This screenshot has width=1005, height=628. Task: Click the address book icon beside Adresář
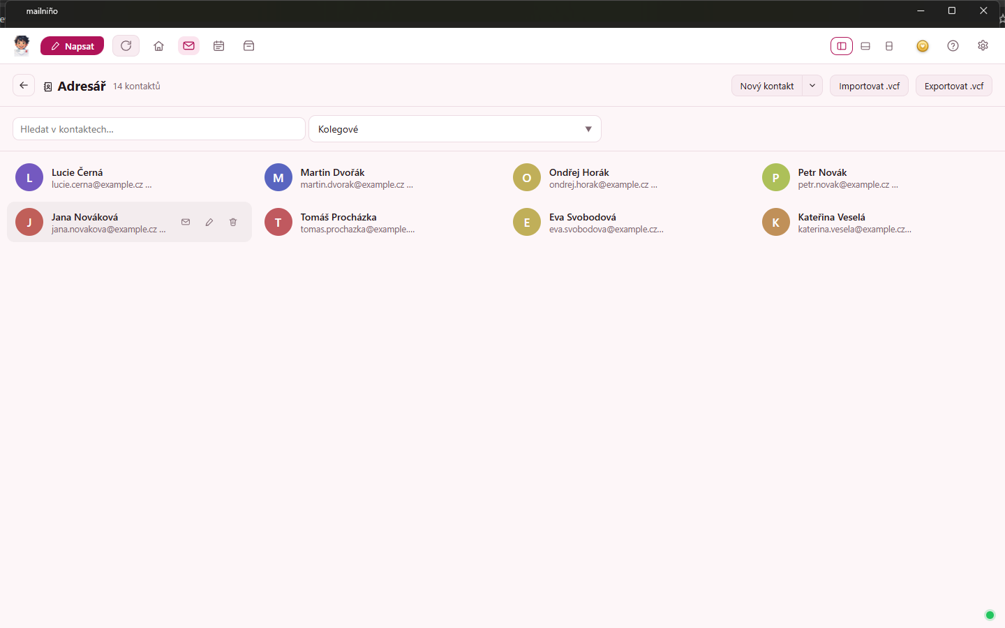pyautogui.click(x=47, y=87)
